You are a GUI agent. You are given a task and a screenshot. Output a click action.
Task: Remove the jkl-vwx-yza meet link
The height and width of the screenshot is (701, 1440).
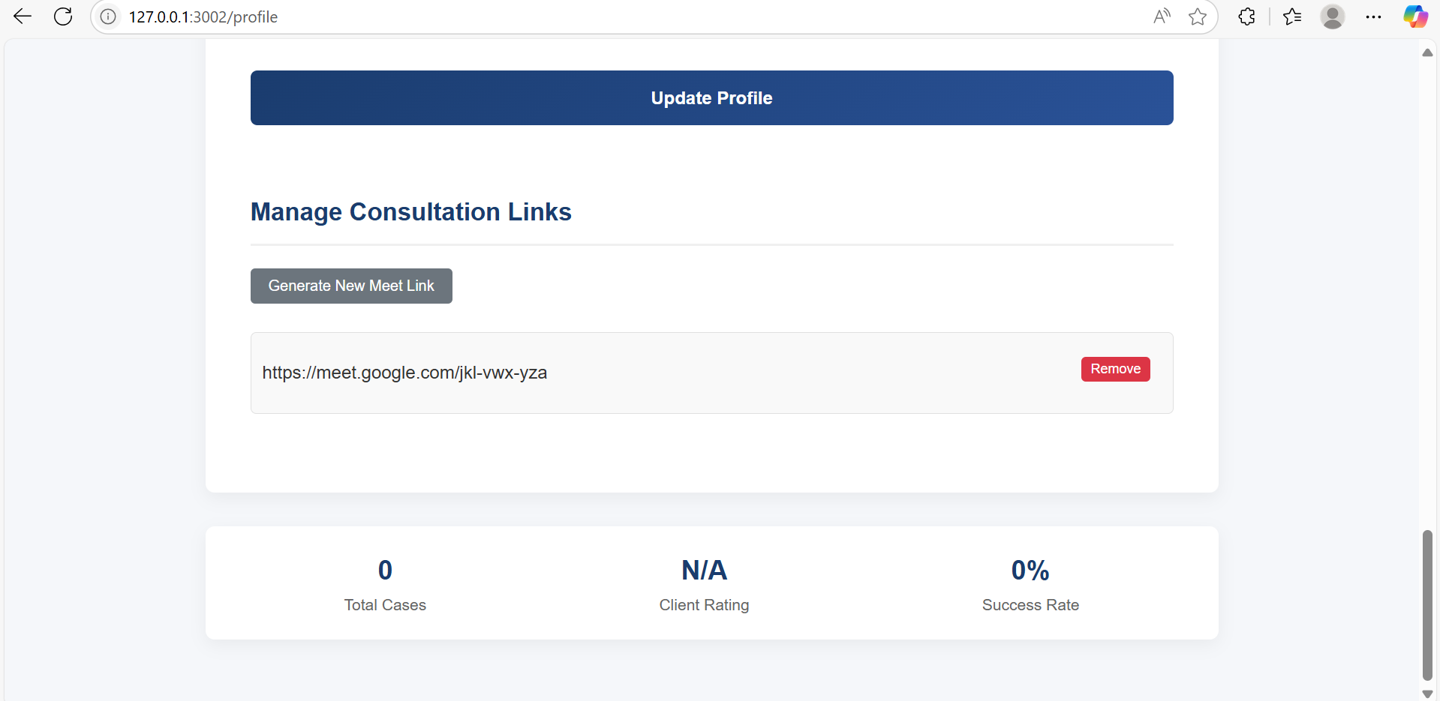(1115, 369)
